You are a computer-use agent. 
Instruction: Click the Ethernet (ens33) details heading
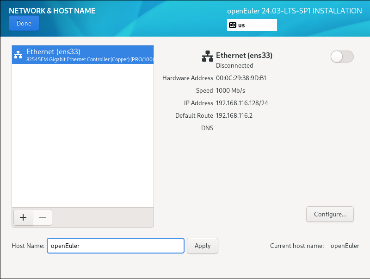244,55
